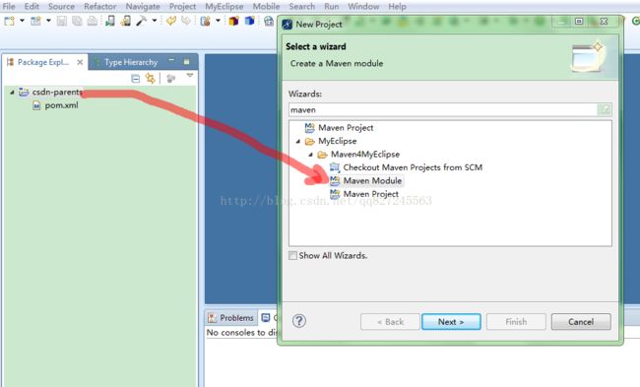The width and height of the screenshot is (640, 387).
Task: Click the console icon next to the Problems tab
Action: point(266,317)
